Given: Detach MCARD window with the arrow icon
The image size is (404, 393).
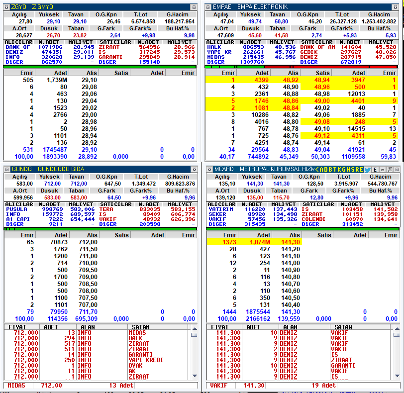Looking at the screenshot, I should [390, 170].
